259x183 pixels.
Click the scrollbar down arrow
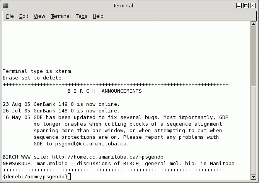254,178
